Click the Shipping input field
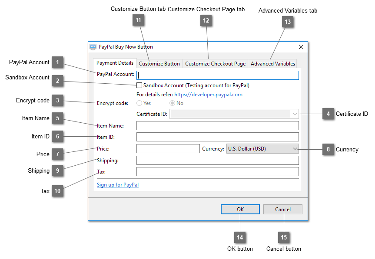375x259 pixels. point(218,160)
